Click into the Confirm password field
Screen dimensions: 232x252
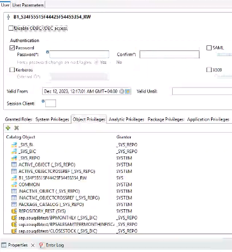pyautogui.click(x=170, y=54)
